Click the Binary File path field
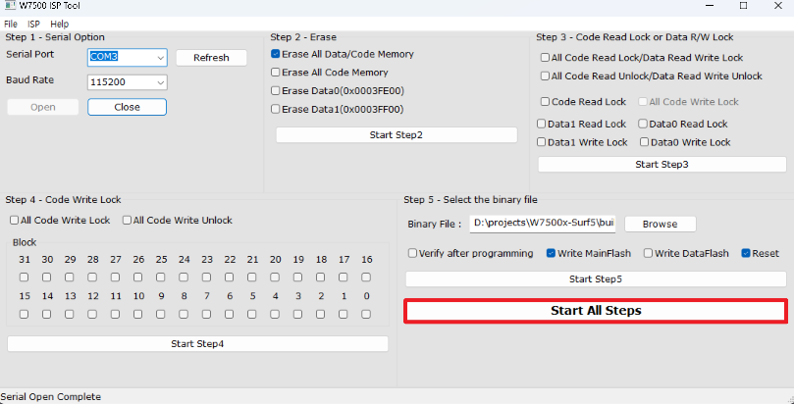The width and height of the screenshot is (794, 404). click(x=543, y=224)
